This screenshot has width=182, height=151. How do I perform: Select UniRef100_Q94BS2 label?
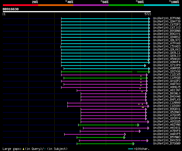[167, 37]
